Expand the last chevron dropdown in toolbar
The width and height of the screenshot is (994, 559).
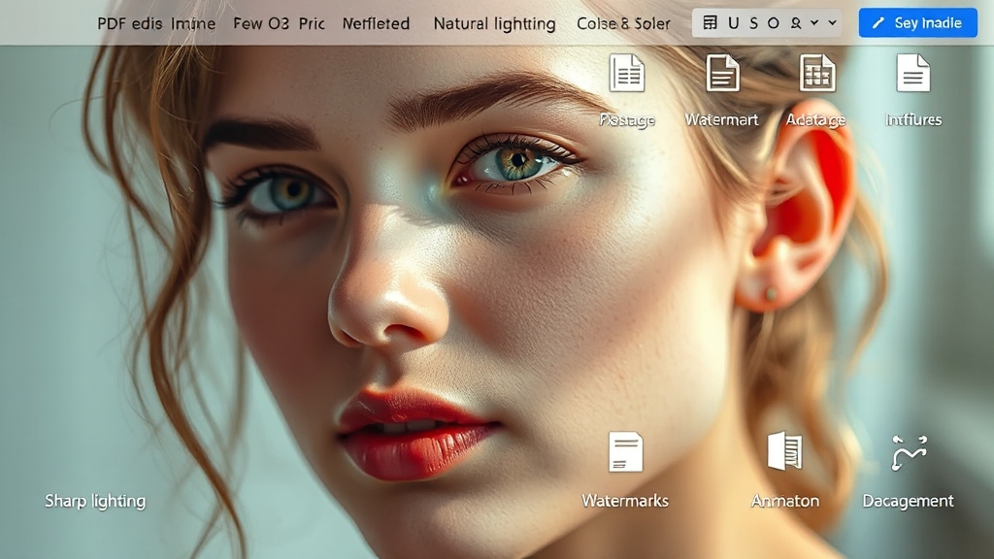coord(832,22)
